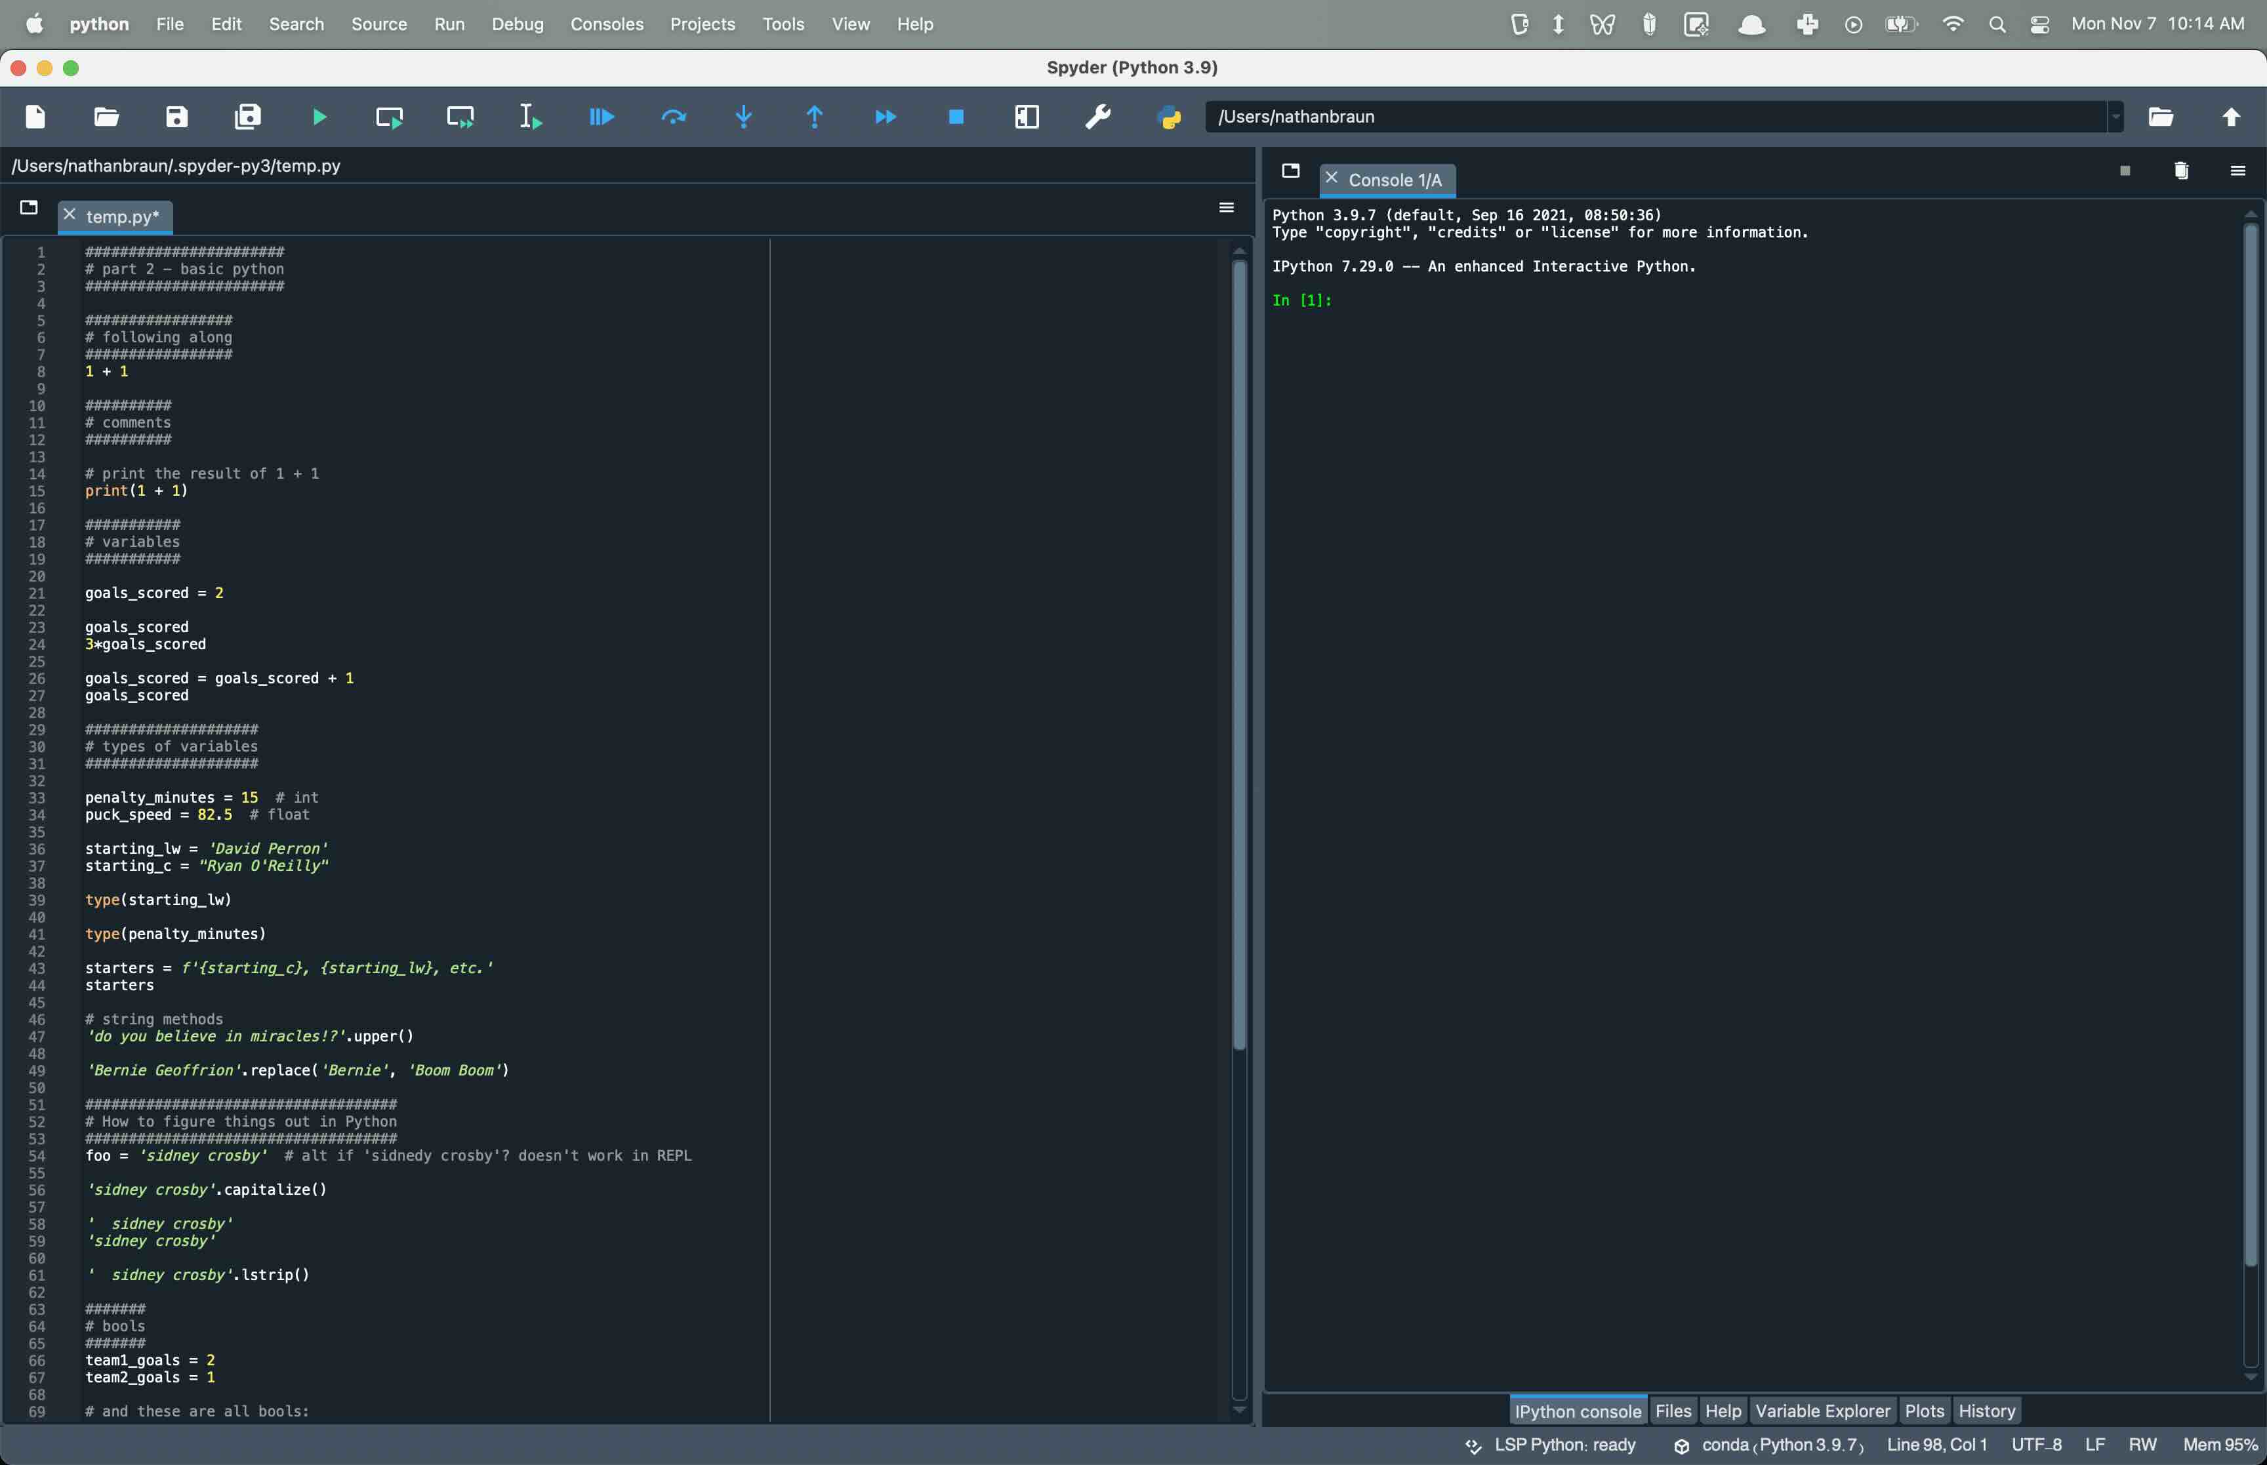
Task: Expand the working directory path dropdown
Action: pyautogui.click(x=2115, y=117)
